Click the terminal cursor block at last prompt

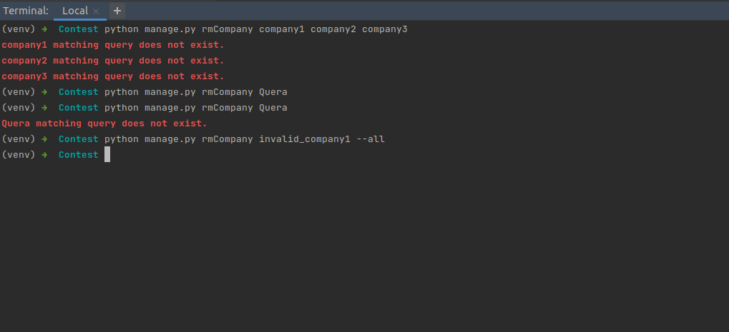pos(107,154)
